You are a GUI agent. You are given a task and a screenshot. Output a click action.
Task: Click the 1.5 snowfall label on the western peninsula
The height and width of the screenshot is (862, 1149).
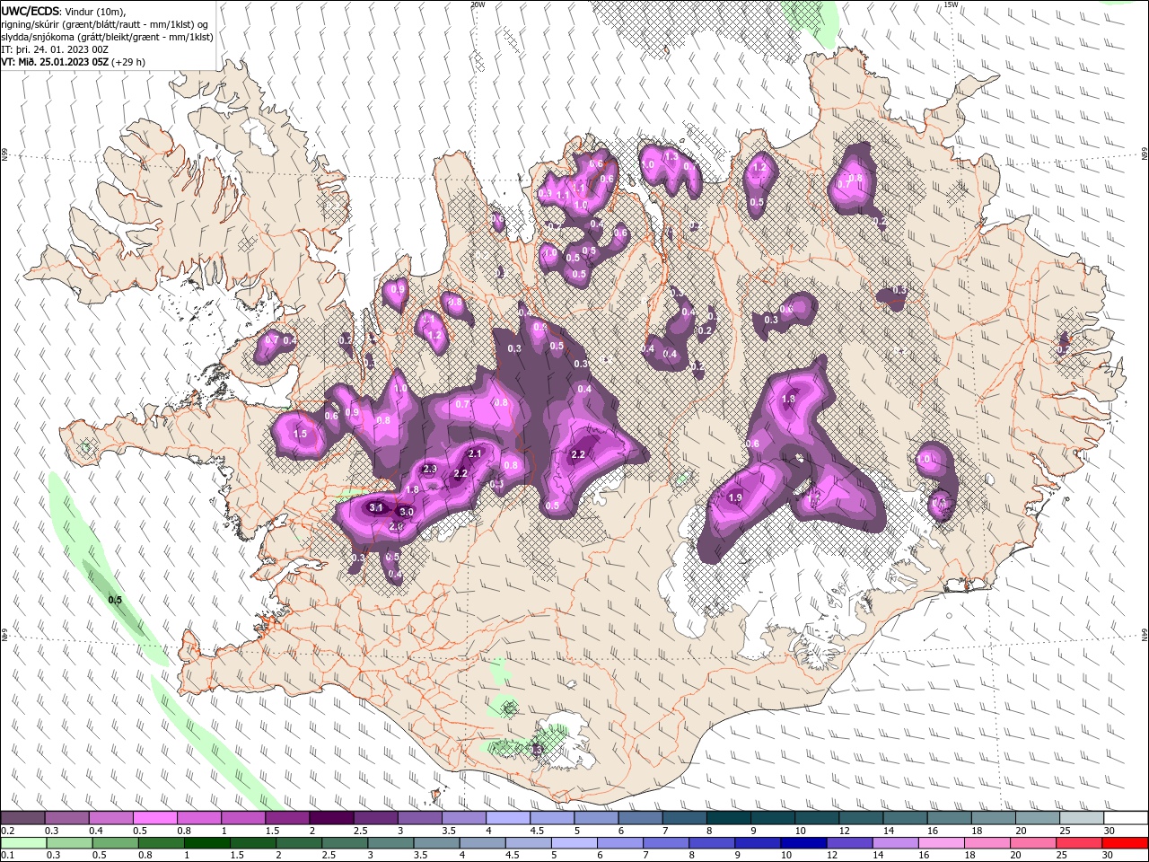[301, 434]
